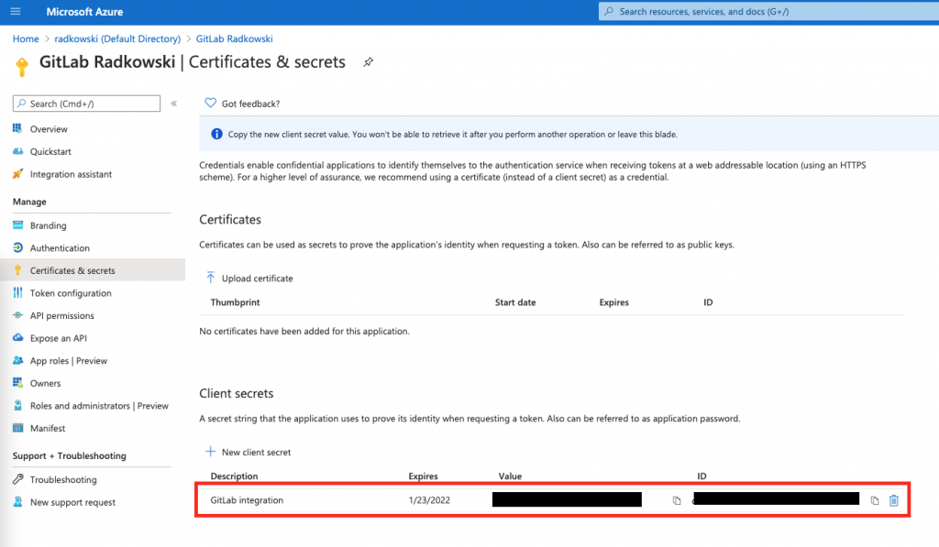Click the Got feedback? link
The height and width of the screenshot is (547, 939).
pyautogui.click(x=250, y=104)
